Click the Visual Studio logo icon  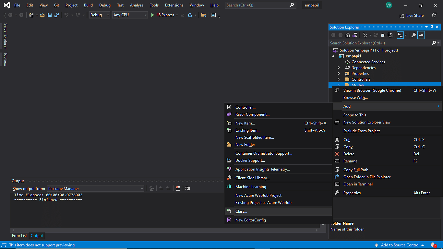(7, 5)
